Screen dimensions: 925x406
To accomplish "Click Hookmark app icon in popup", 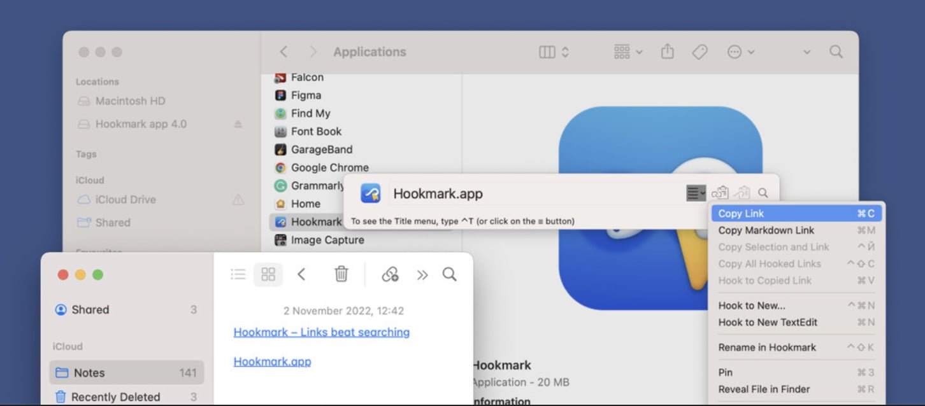I will click(370, 193).
